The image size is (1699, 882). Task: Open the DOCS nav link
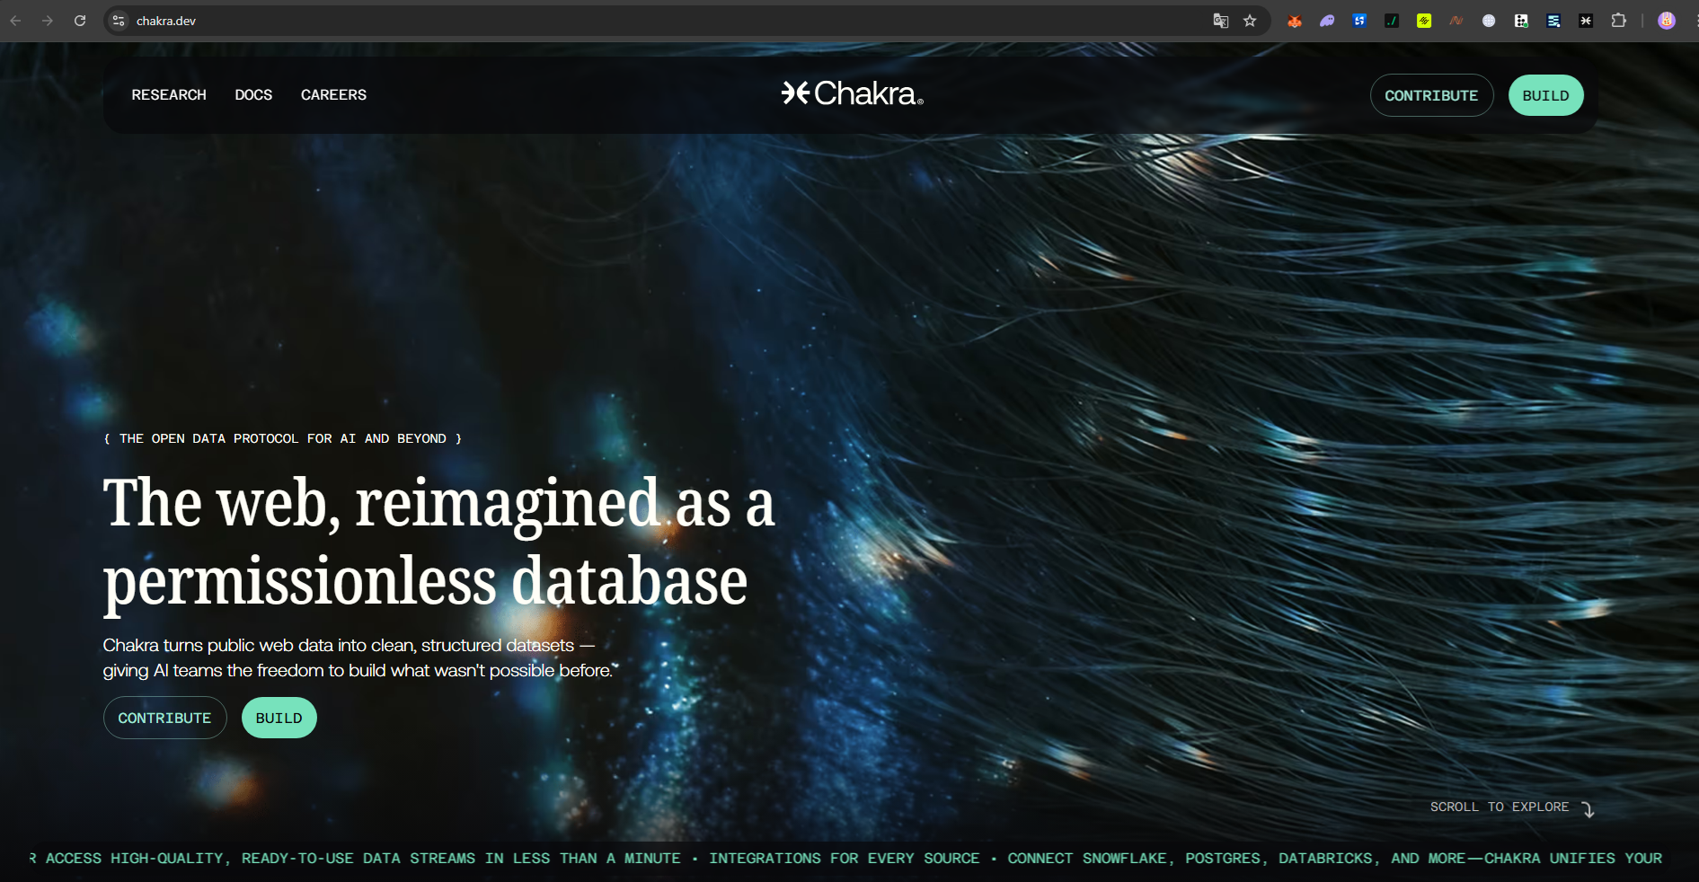pyautogui.click(x=253, y=95)
